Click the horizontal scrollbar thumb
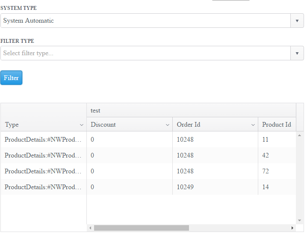Viewport: 307px width, 241px height. [141, 228]
